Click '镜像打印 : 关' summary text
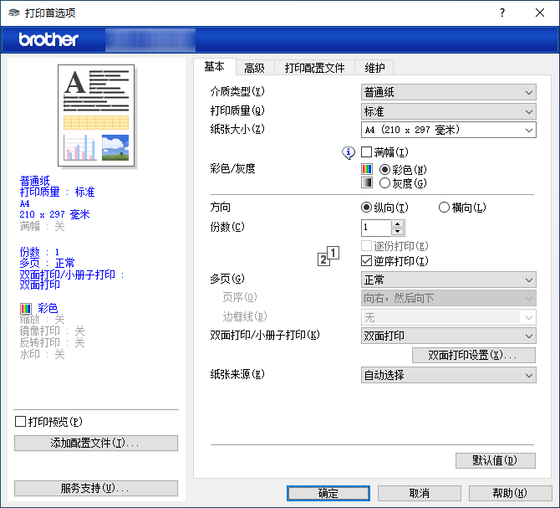The width and height of the screenshot is (560, 508). (52, 331)
